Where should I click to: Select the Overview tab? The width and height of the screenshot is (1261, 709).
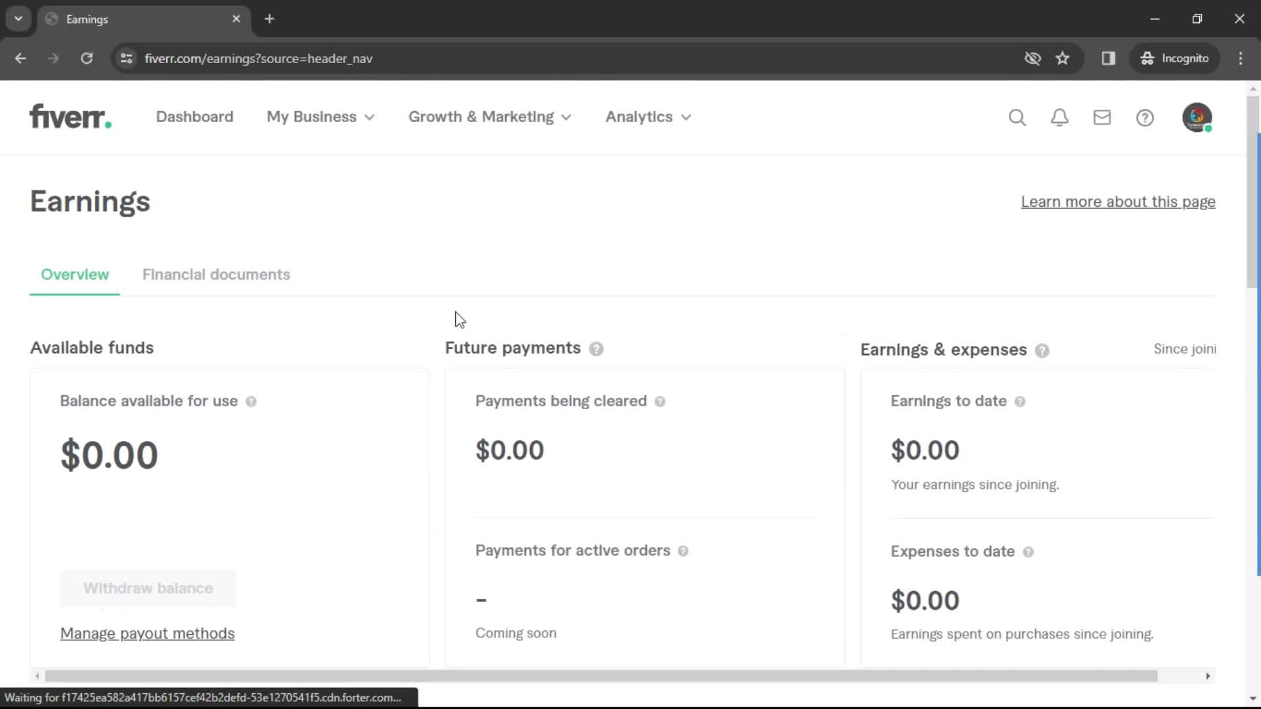[x=74, y=274]
